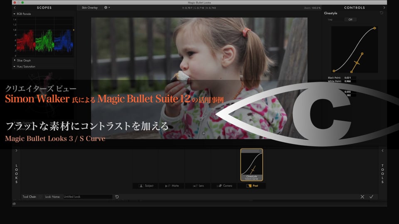Collapse the RGB Parade scope
The height and width of the screenshot is (224, 399).
[x=14, y=14]
